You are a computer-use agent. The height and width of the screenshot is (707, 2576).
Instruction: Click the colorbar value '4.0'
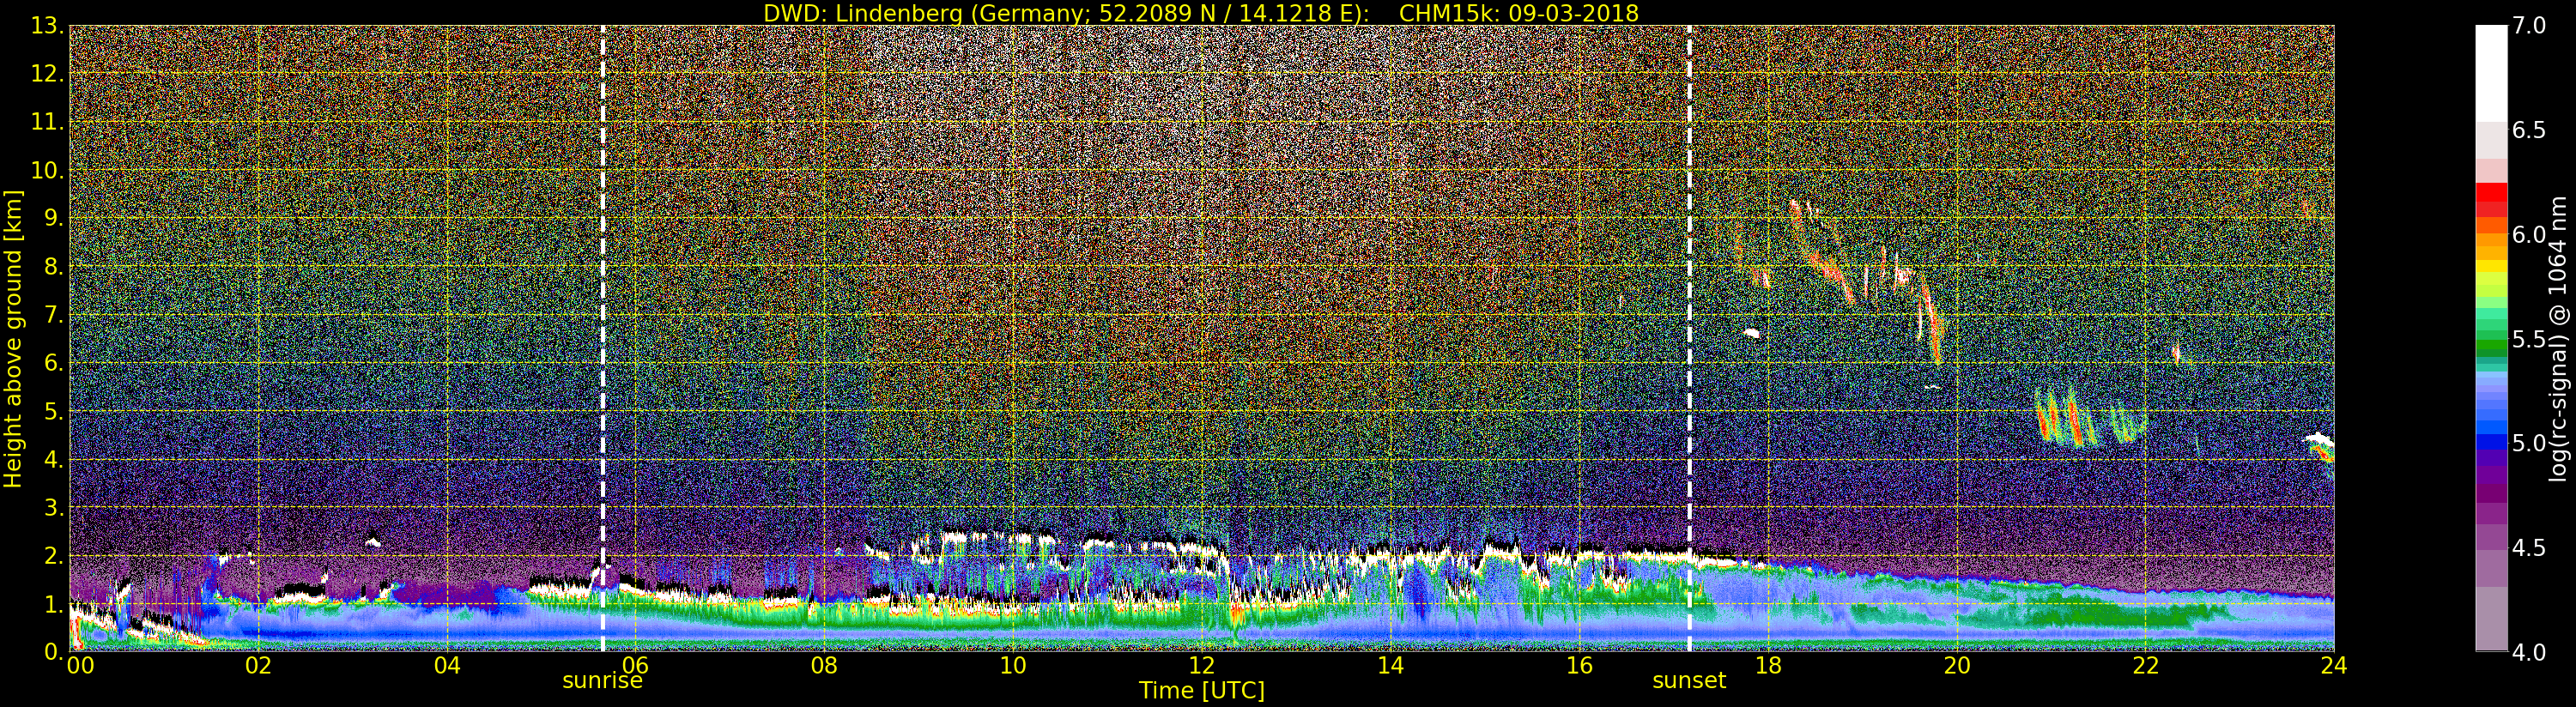2529,652
